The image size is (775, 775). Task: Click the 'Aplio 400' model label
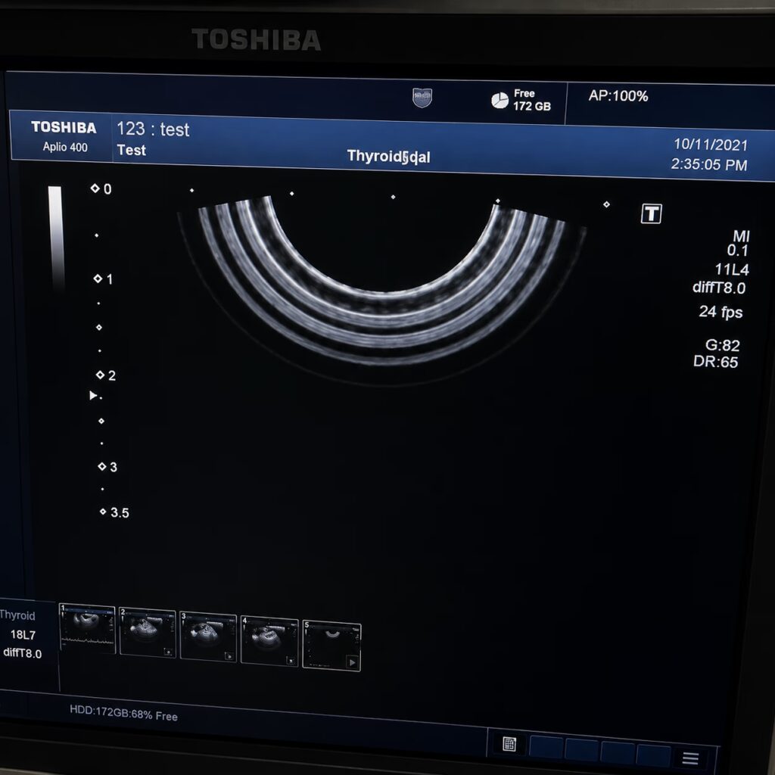tap(65, 147)
